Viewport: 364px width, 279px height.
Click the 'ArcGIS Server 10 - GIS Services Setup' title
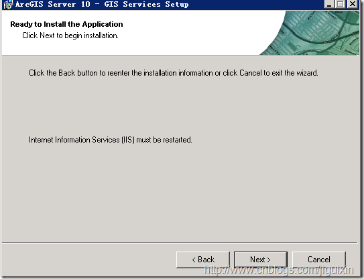tap(102, 4)
